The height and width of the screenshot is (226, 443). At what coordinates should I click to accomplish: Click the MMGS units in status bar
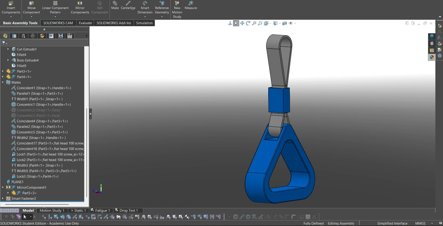point(420,223)
